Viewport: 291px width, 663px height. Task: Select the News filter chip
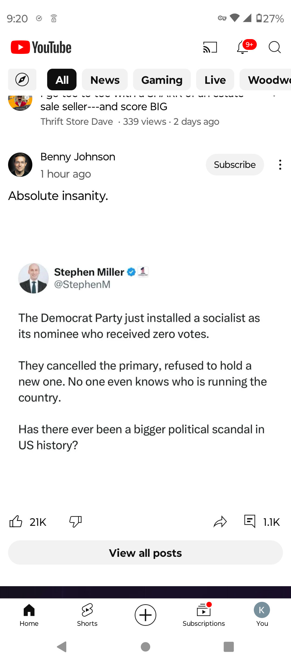(105, 80)
